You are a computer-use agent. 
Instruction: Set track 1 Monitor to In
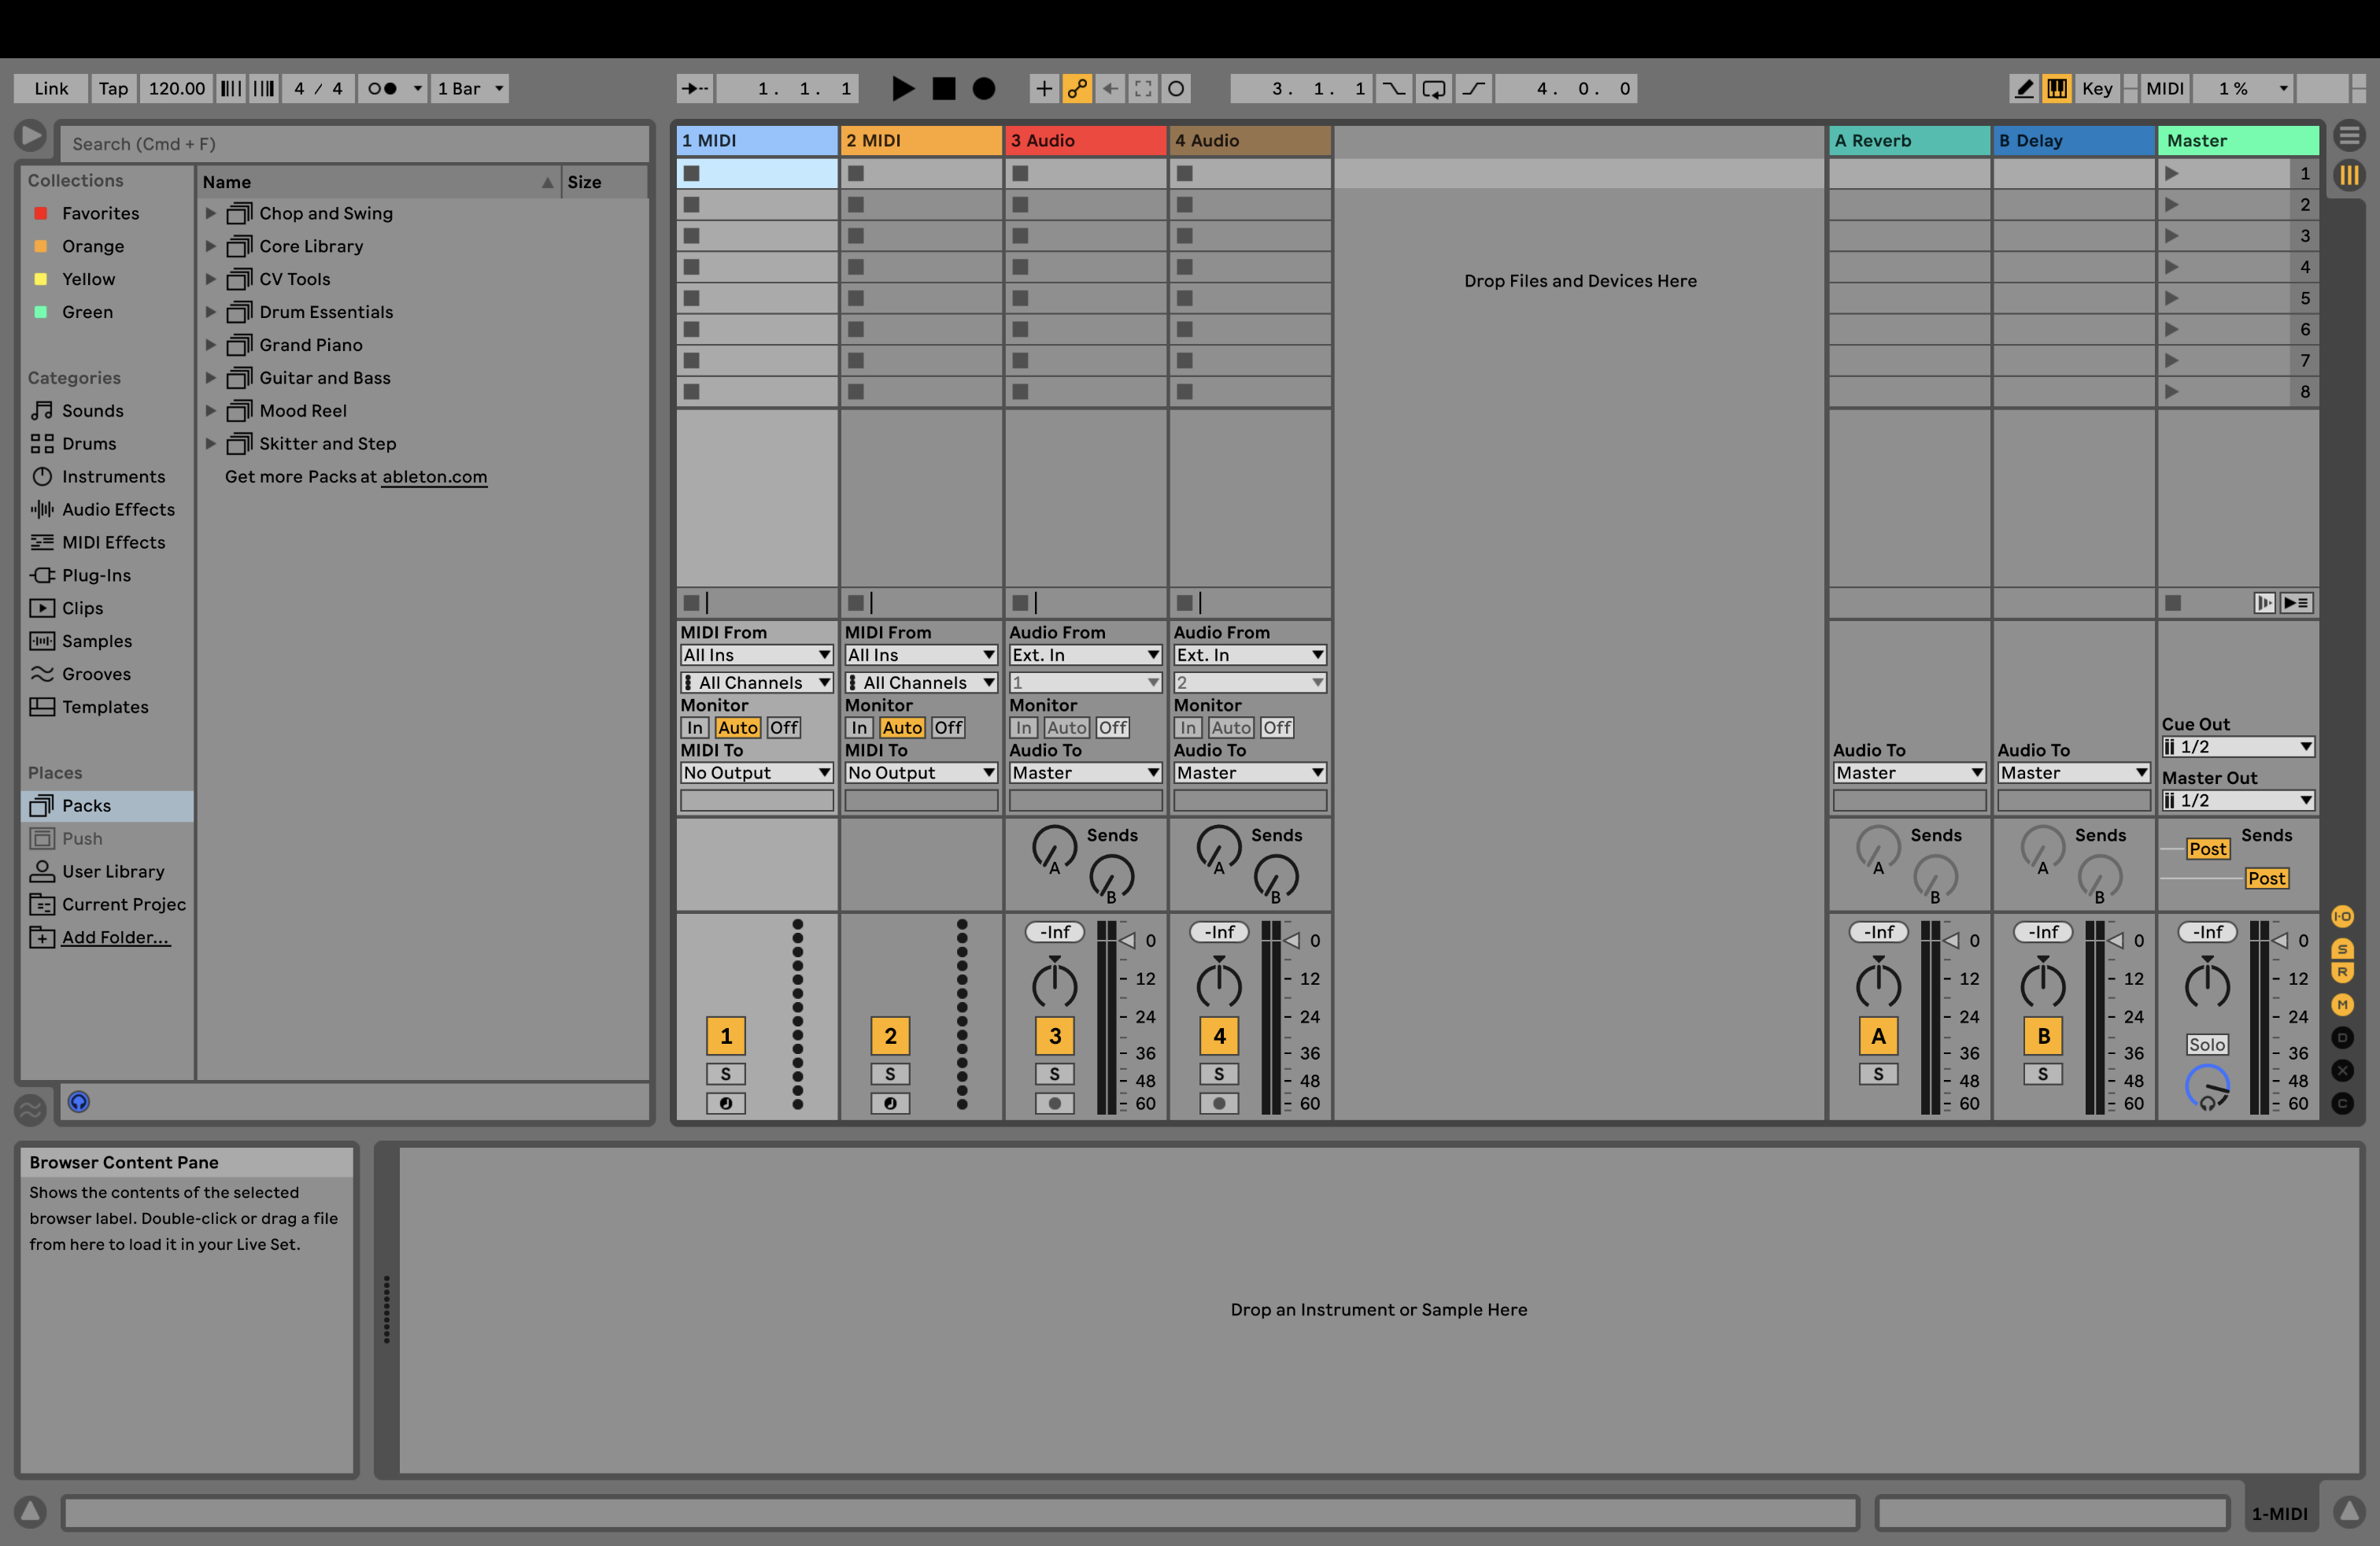coord(695,728)
